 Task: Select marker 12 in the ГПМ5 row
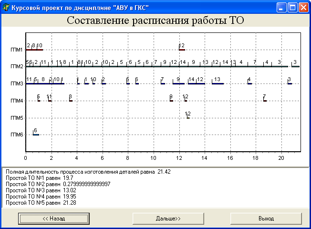coord(188,116)
